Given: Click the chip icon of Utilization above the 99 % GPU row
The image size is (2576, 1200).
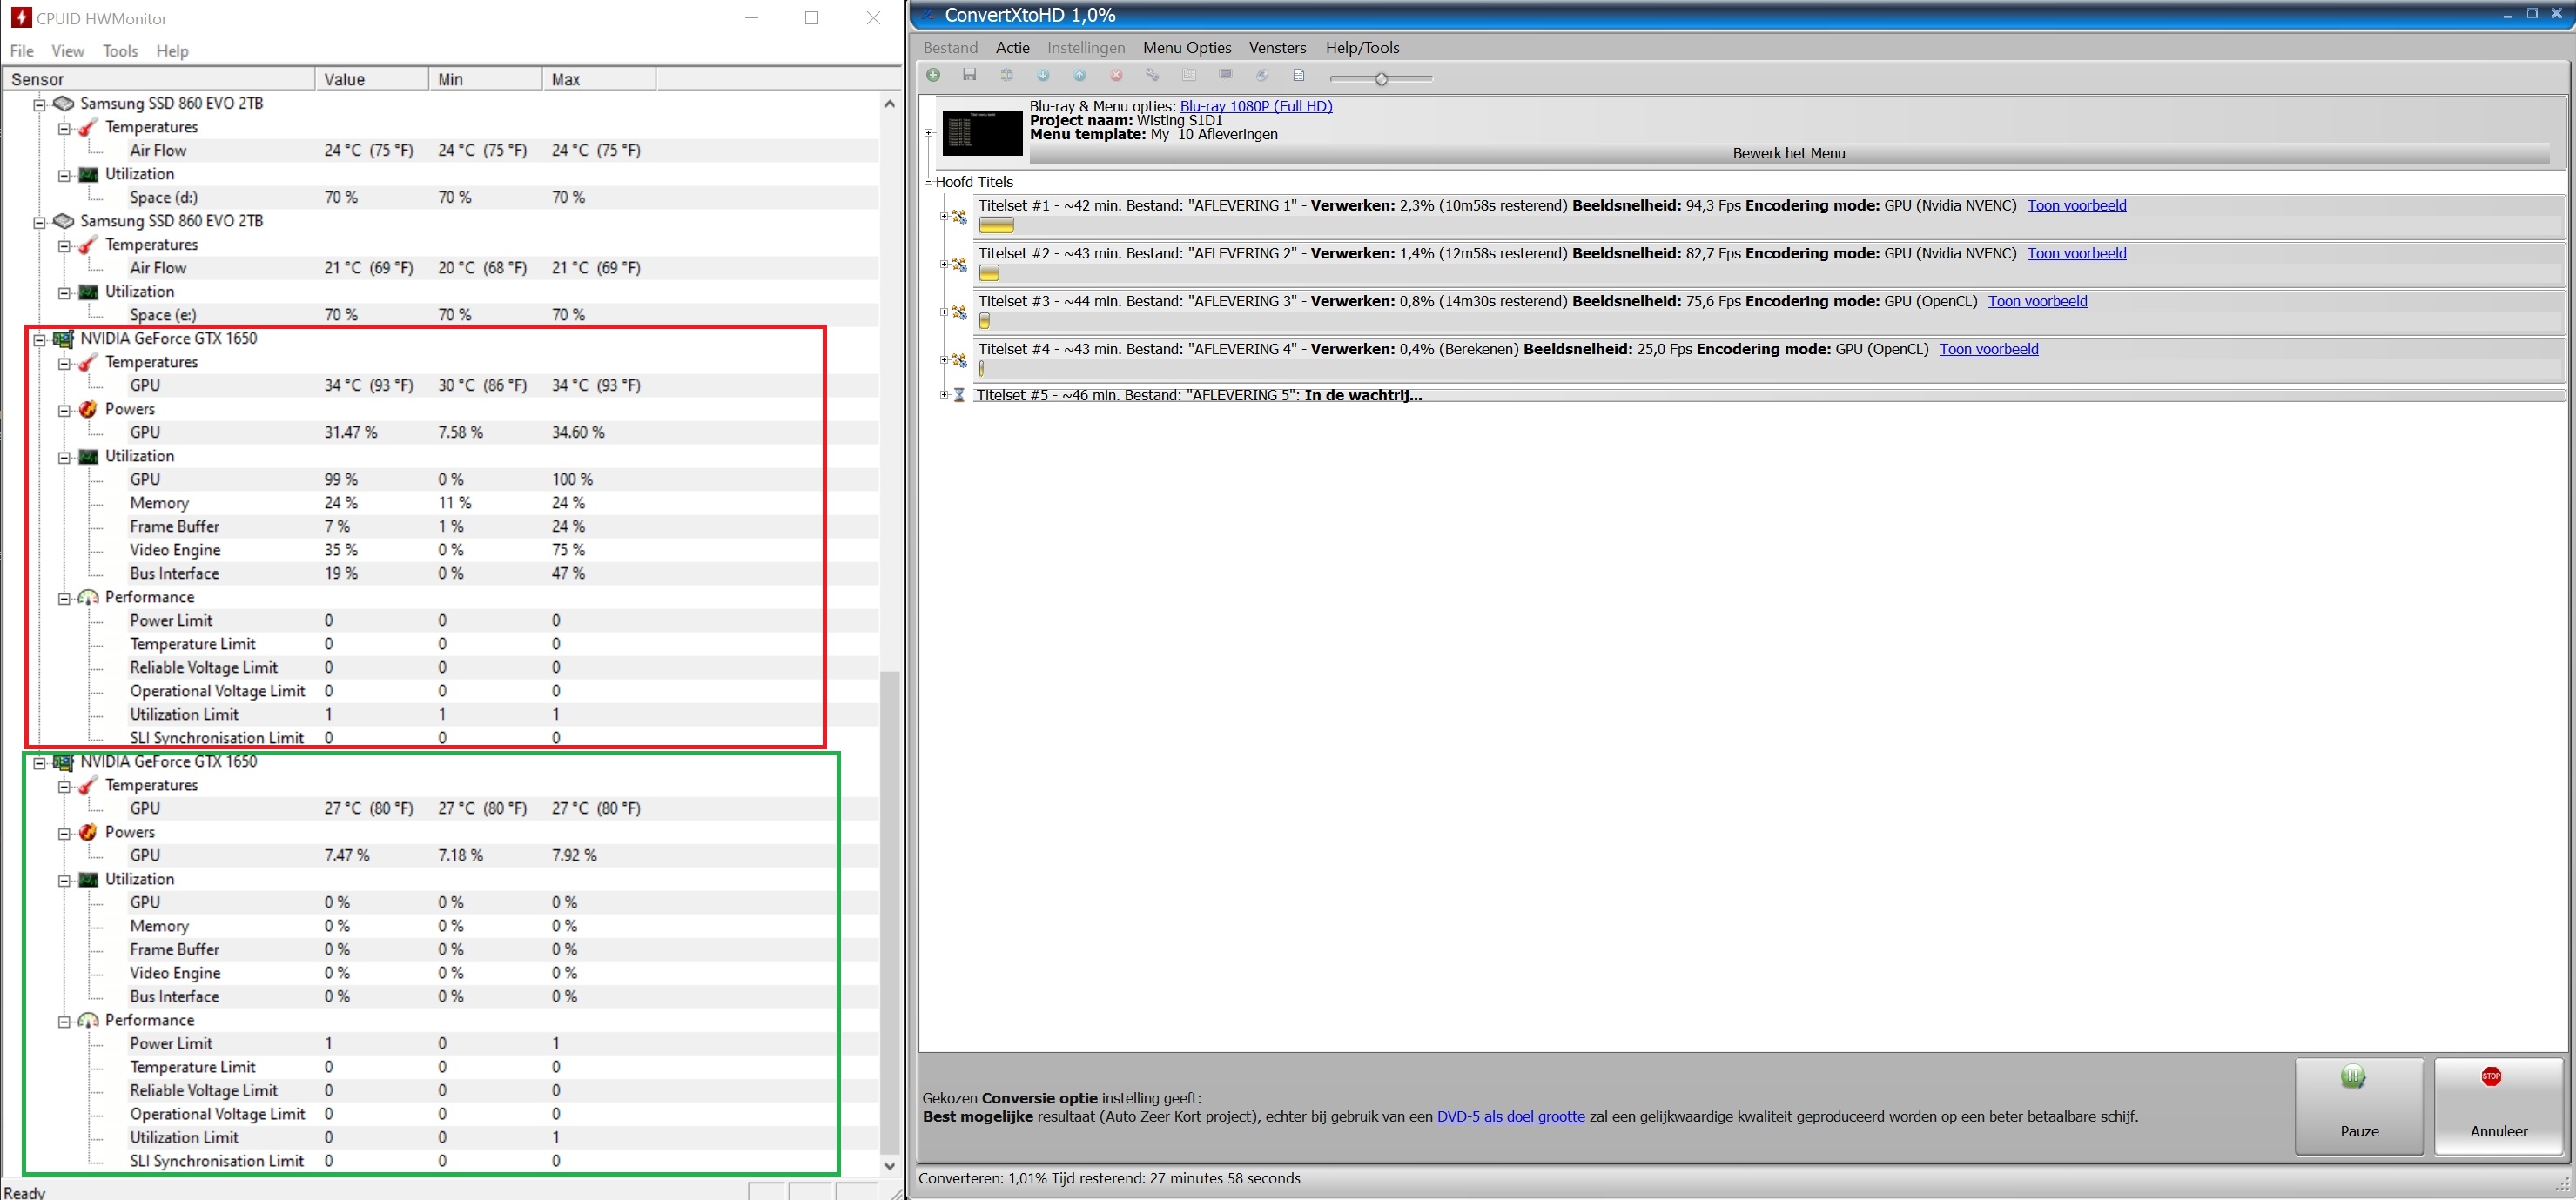Looking at the screenshot, I should [x=88, y=457].
